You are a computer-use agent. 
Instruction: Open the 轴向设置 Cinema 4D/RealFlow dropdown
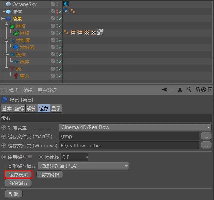(135, 127)
